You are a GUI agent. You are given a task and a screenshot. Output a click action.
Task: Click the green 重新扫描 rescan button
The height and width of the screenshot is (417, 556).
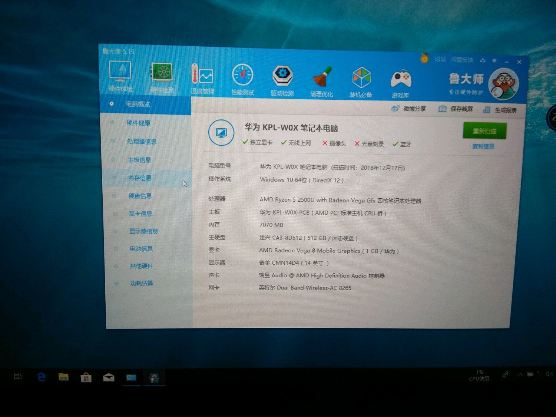484,131
